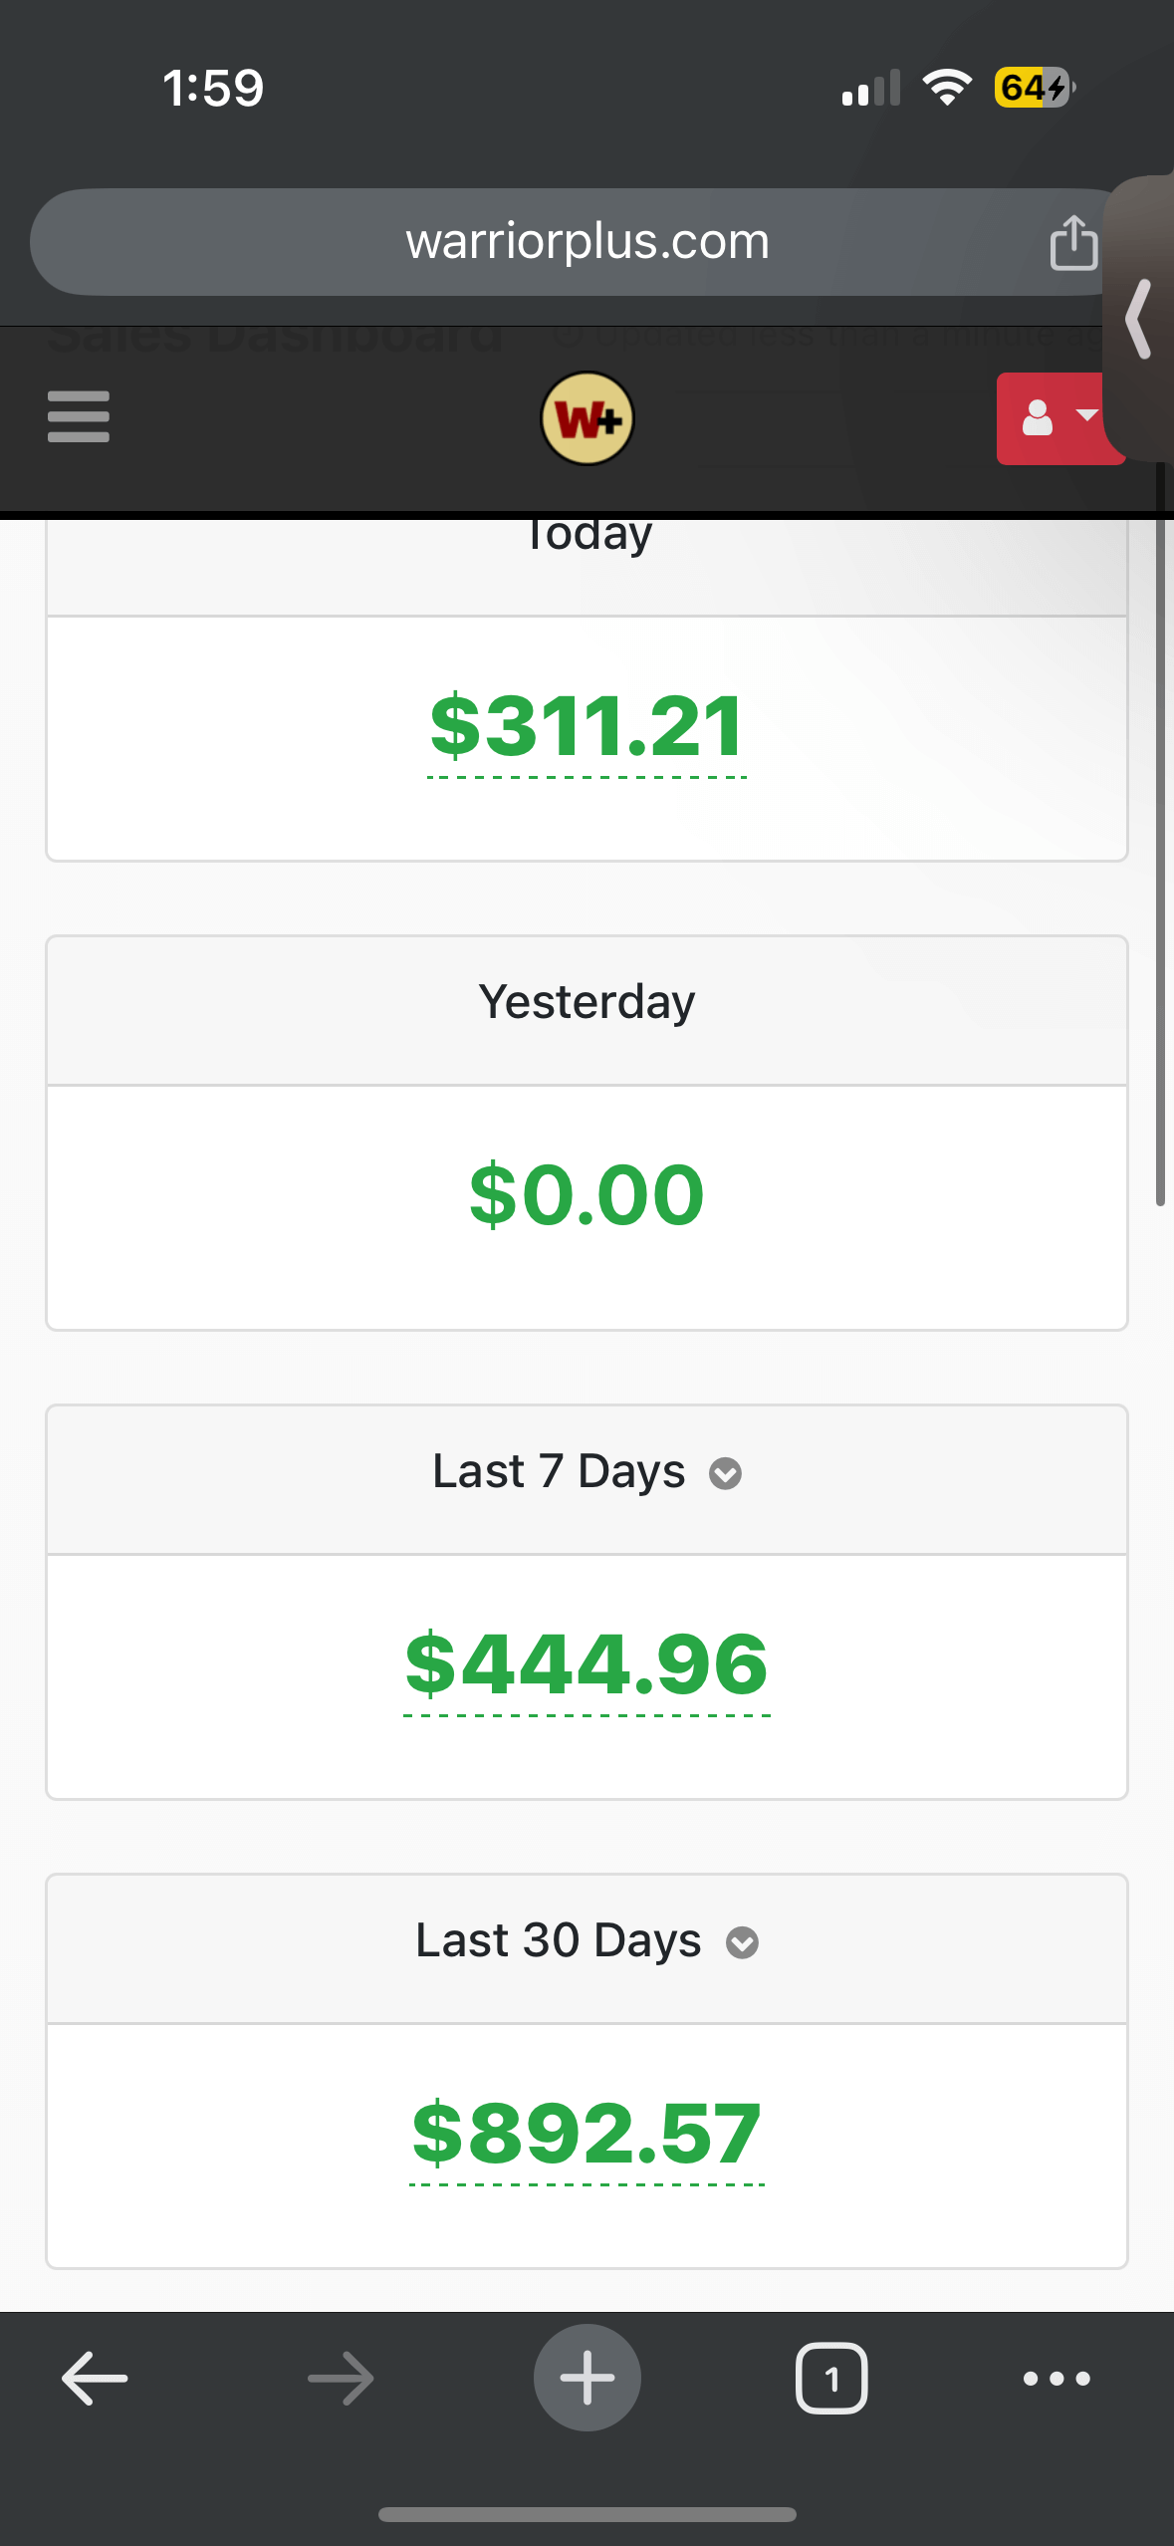1174x2546 pixels.
Task: Go back with the browser back arrow
Action: pyautogui.click(x=95, y=2379)
